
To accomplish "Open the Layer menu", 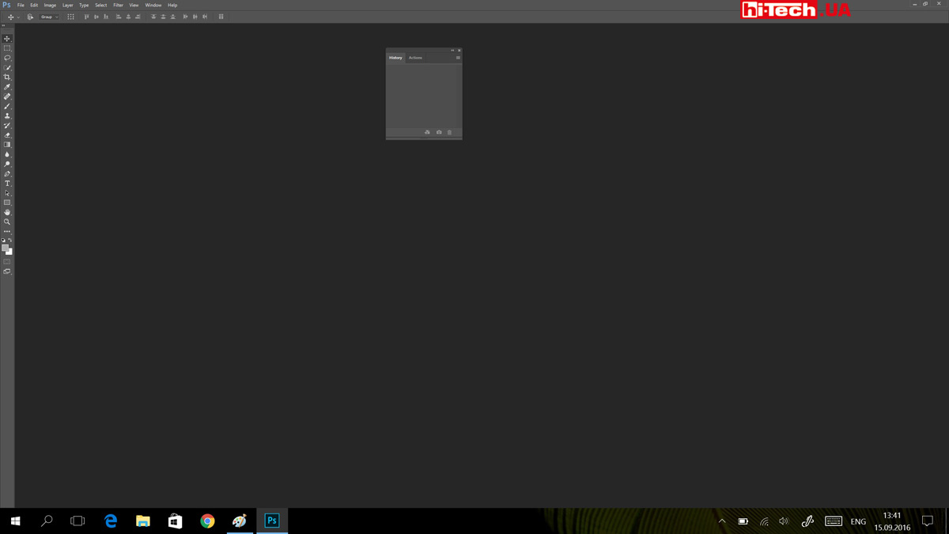I will [x=67, y=5].
